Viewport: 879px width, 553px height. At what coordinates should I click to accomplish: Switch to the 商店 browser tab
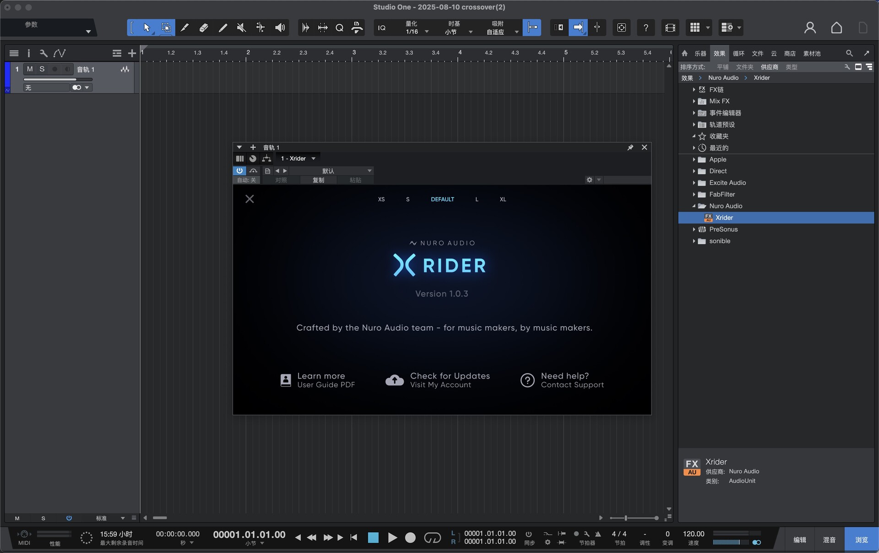tap(790, 54)
